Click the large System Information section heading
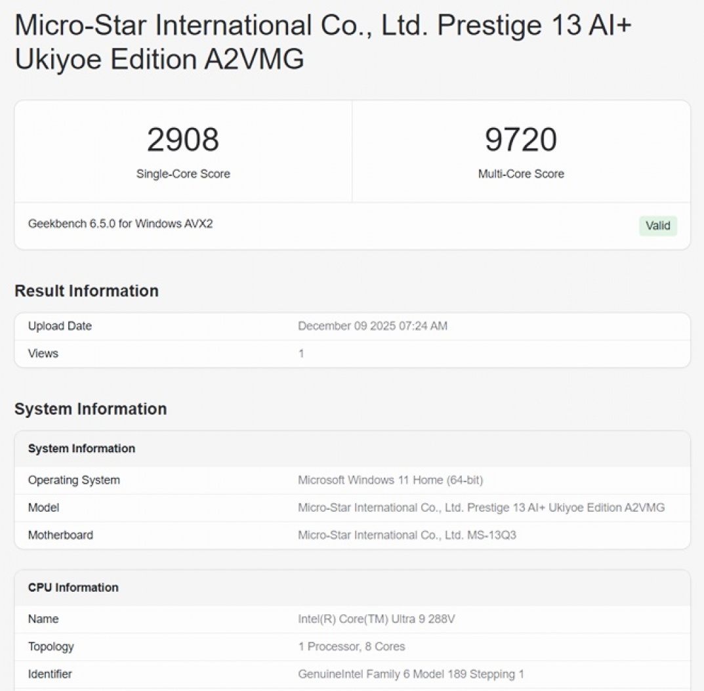704x691 pixels. 91,409
